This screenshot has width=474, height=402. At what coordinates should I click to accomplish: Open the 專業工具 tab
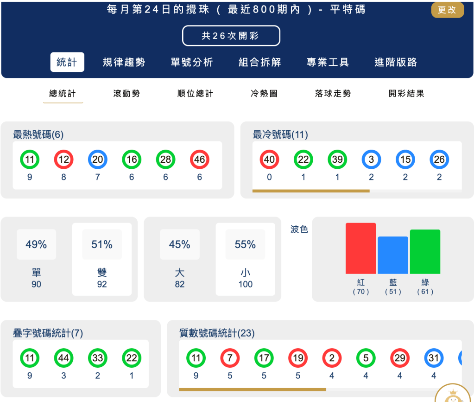pyautogui.click(x=328, y=63)
